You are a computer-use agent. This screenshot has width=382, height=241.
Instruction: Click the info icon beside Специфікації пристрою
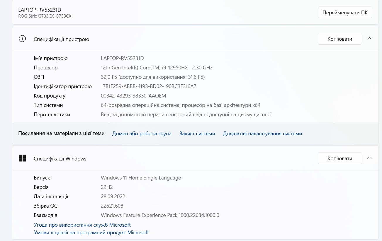point(22,39)
